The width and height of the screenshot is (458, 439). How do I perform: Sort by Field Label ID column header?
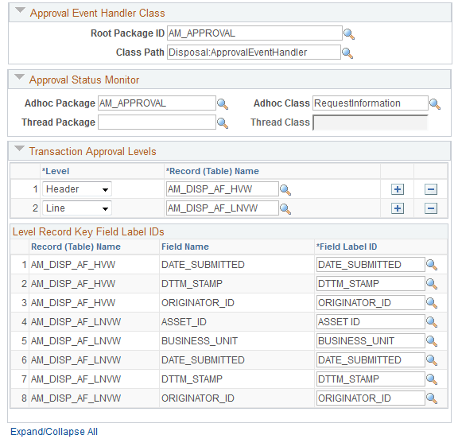point(347,247)
